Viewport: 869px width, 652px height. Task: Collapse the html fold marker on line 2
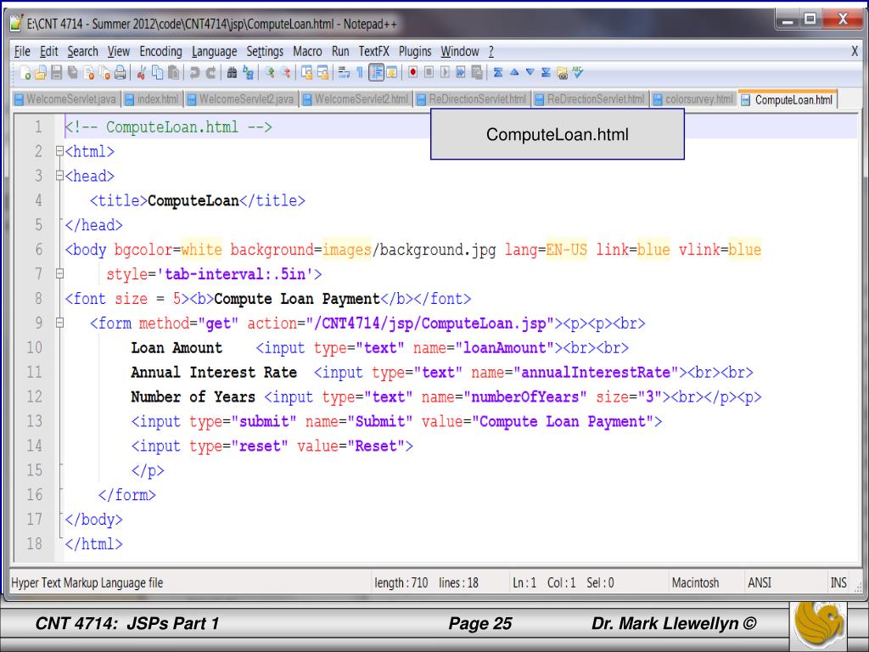pos(59,151)
